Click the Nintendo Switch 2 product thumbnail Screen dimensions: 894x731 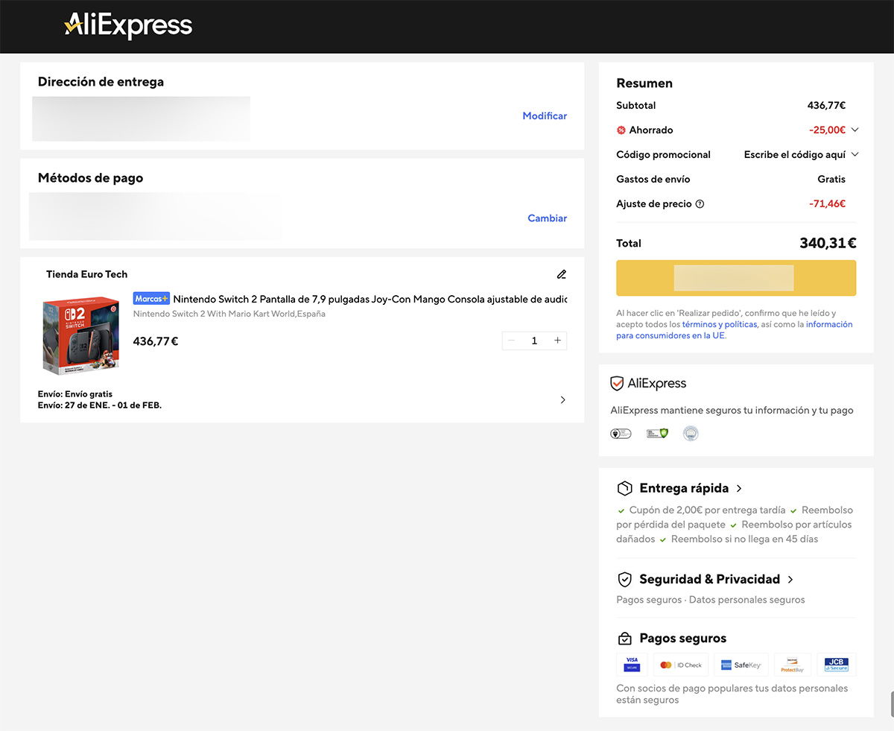click(80, 335)
